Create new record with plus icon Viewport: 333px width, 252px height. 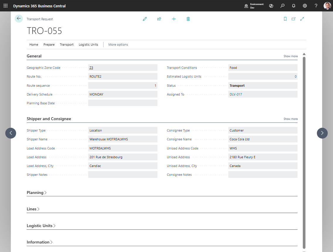174,19
